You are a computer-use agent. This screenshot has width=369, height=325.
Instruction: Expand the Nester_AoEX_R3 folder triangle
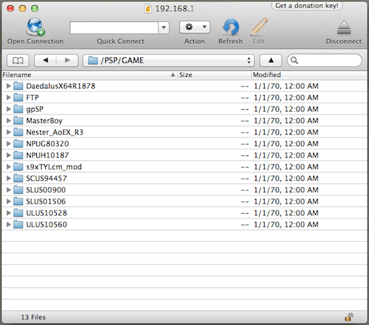pyautogui.click(x=9, y=132)
